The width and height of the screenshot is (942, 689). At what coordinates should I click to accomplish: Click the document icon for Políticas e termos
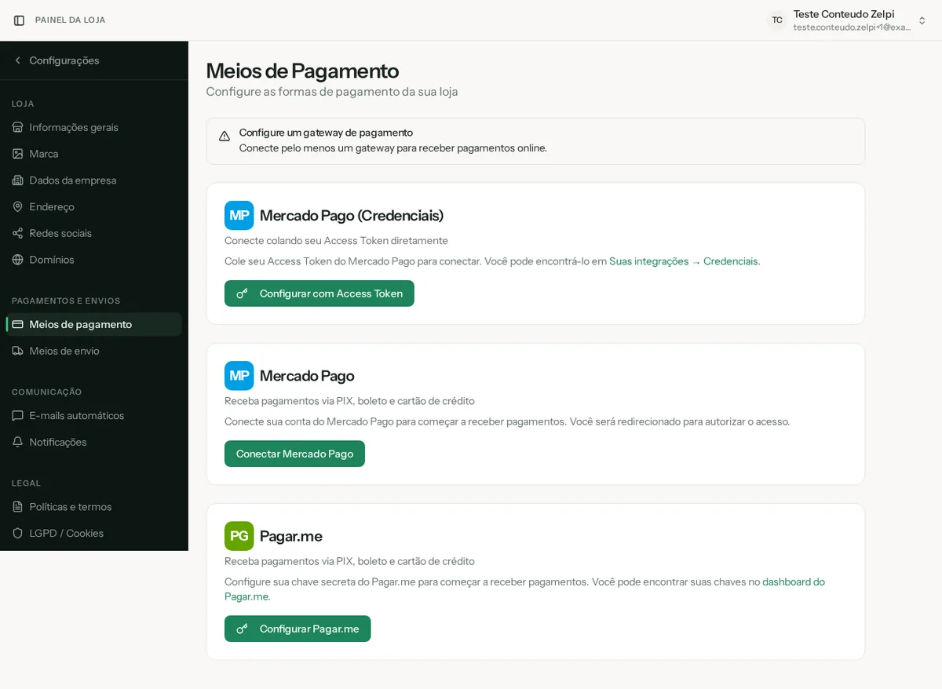point(18,507)
